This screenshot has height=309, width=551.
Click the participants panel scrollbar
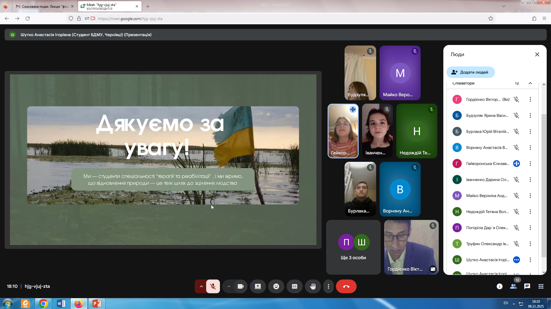[544, 186]
